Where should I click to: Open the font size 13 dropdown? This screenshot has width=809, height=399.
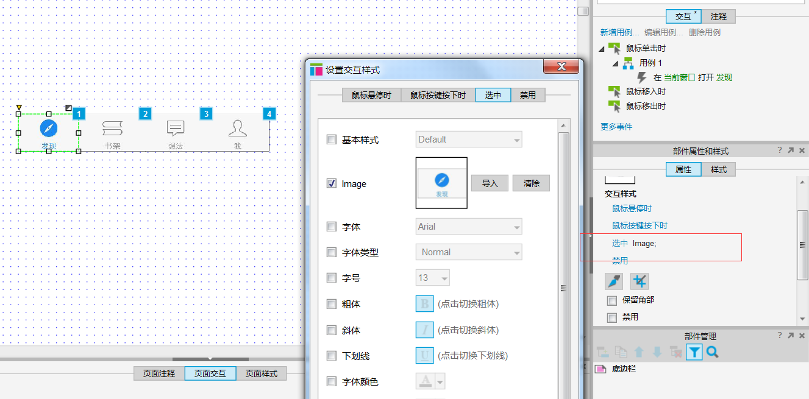tap(433, 278)
